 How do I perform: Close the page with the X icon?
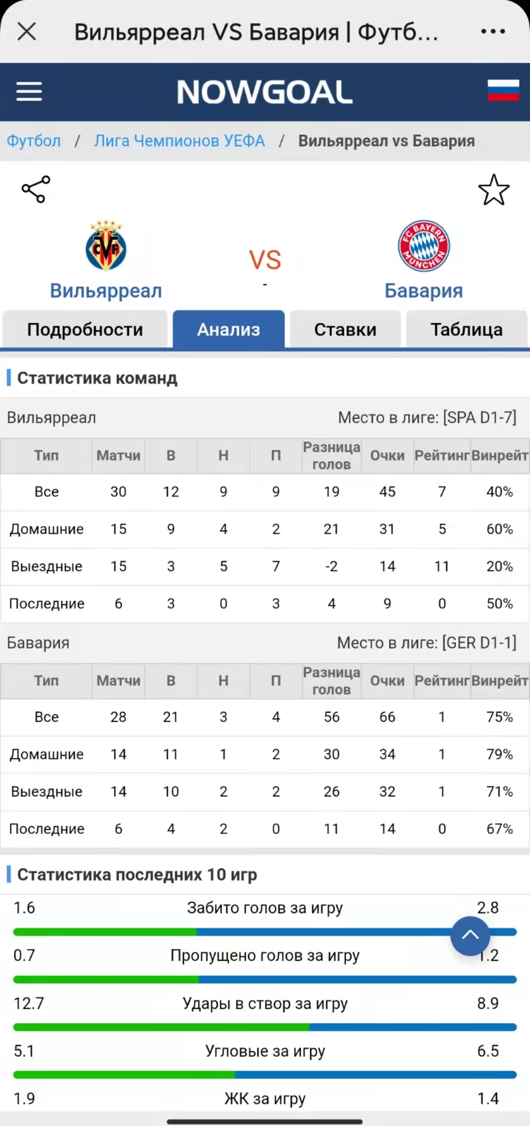[27, 32]
